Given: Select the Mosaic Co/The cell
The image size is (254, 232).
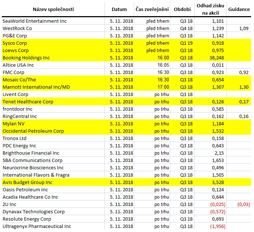Looking at the screenshot, I should pos(53,80).
